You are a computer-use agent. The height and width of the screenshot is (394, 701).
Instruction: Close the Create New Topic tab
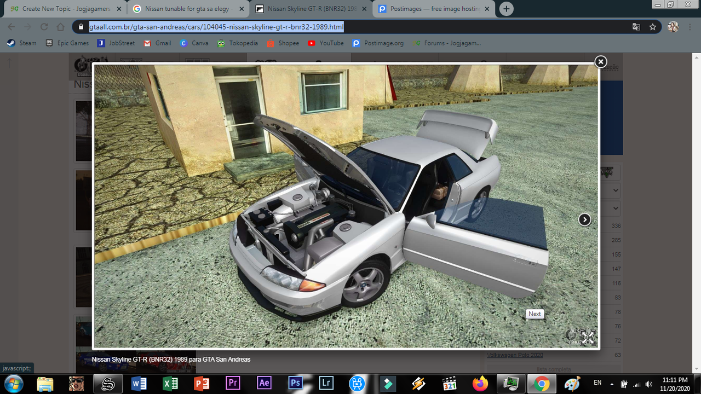tap(119, 9)
